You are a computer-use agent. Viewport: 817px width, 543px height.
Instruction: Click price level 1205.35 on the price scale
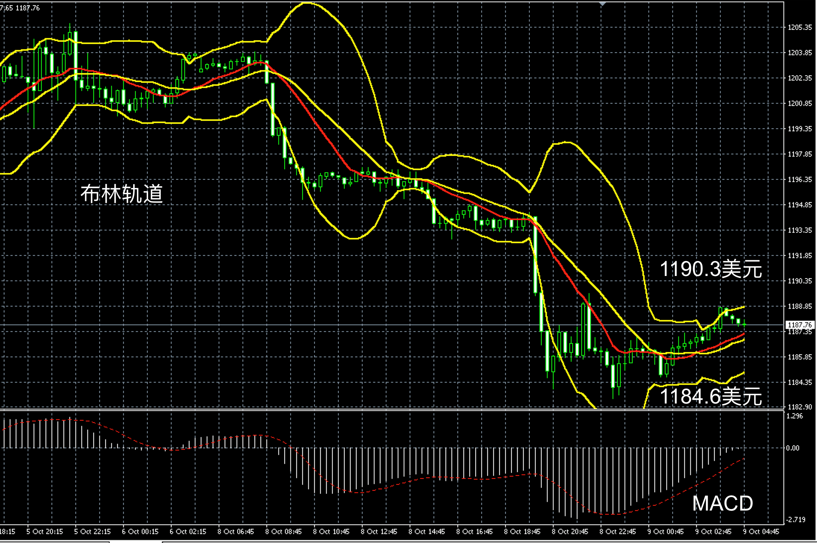[x=799, y=27]
